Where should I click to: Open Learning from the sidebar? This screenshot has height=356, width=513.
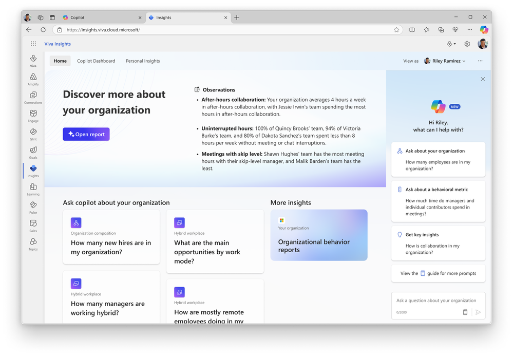pyautogui.click(x=33, y=189)
